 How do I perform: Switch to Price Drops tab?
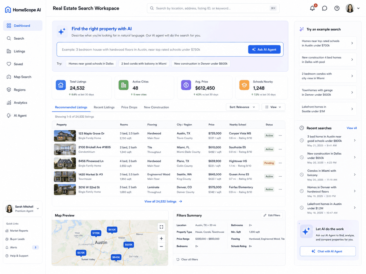click(129, 107)
